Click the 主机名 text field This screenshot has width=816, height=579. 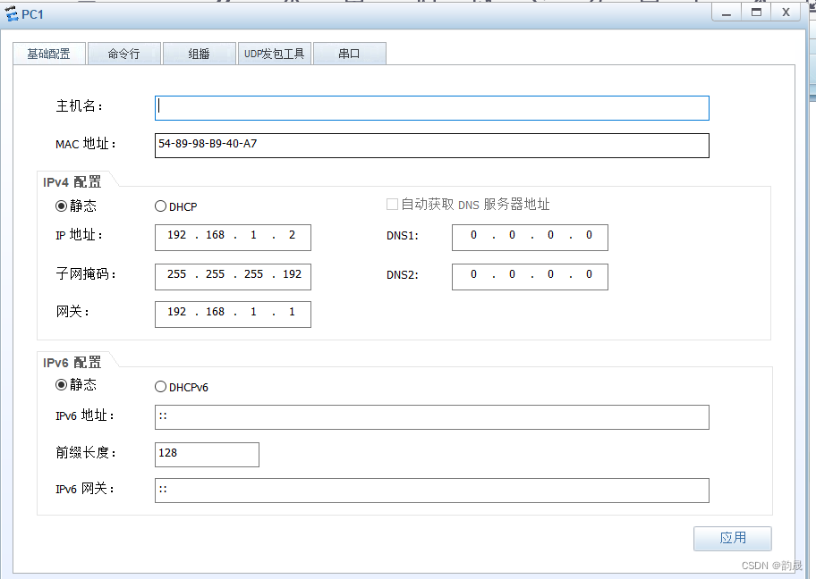[431, 107]
